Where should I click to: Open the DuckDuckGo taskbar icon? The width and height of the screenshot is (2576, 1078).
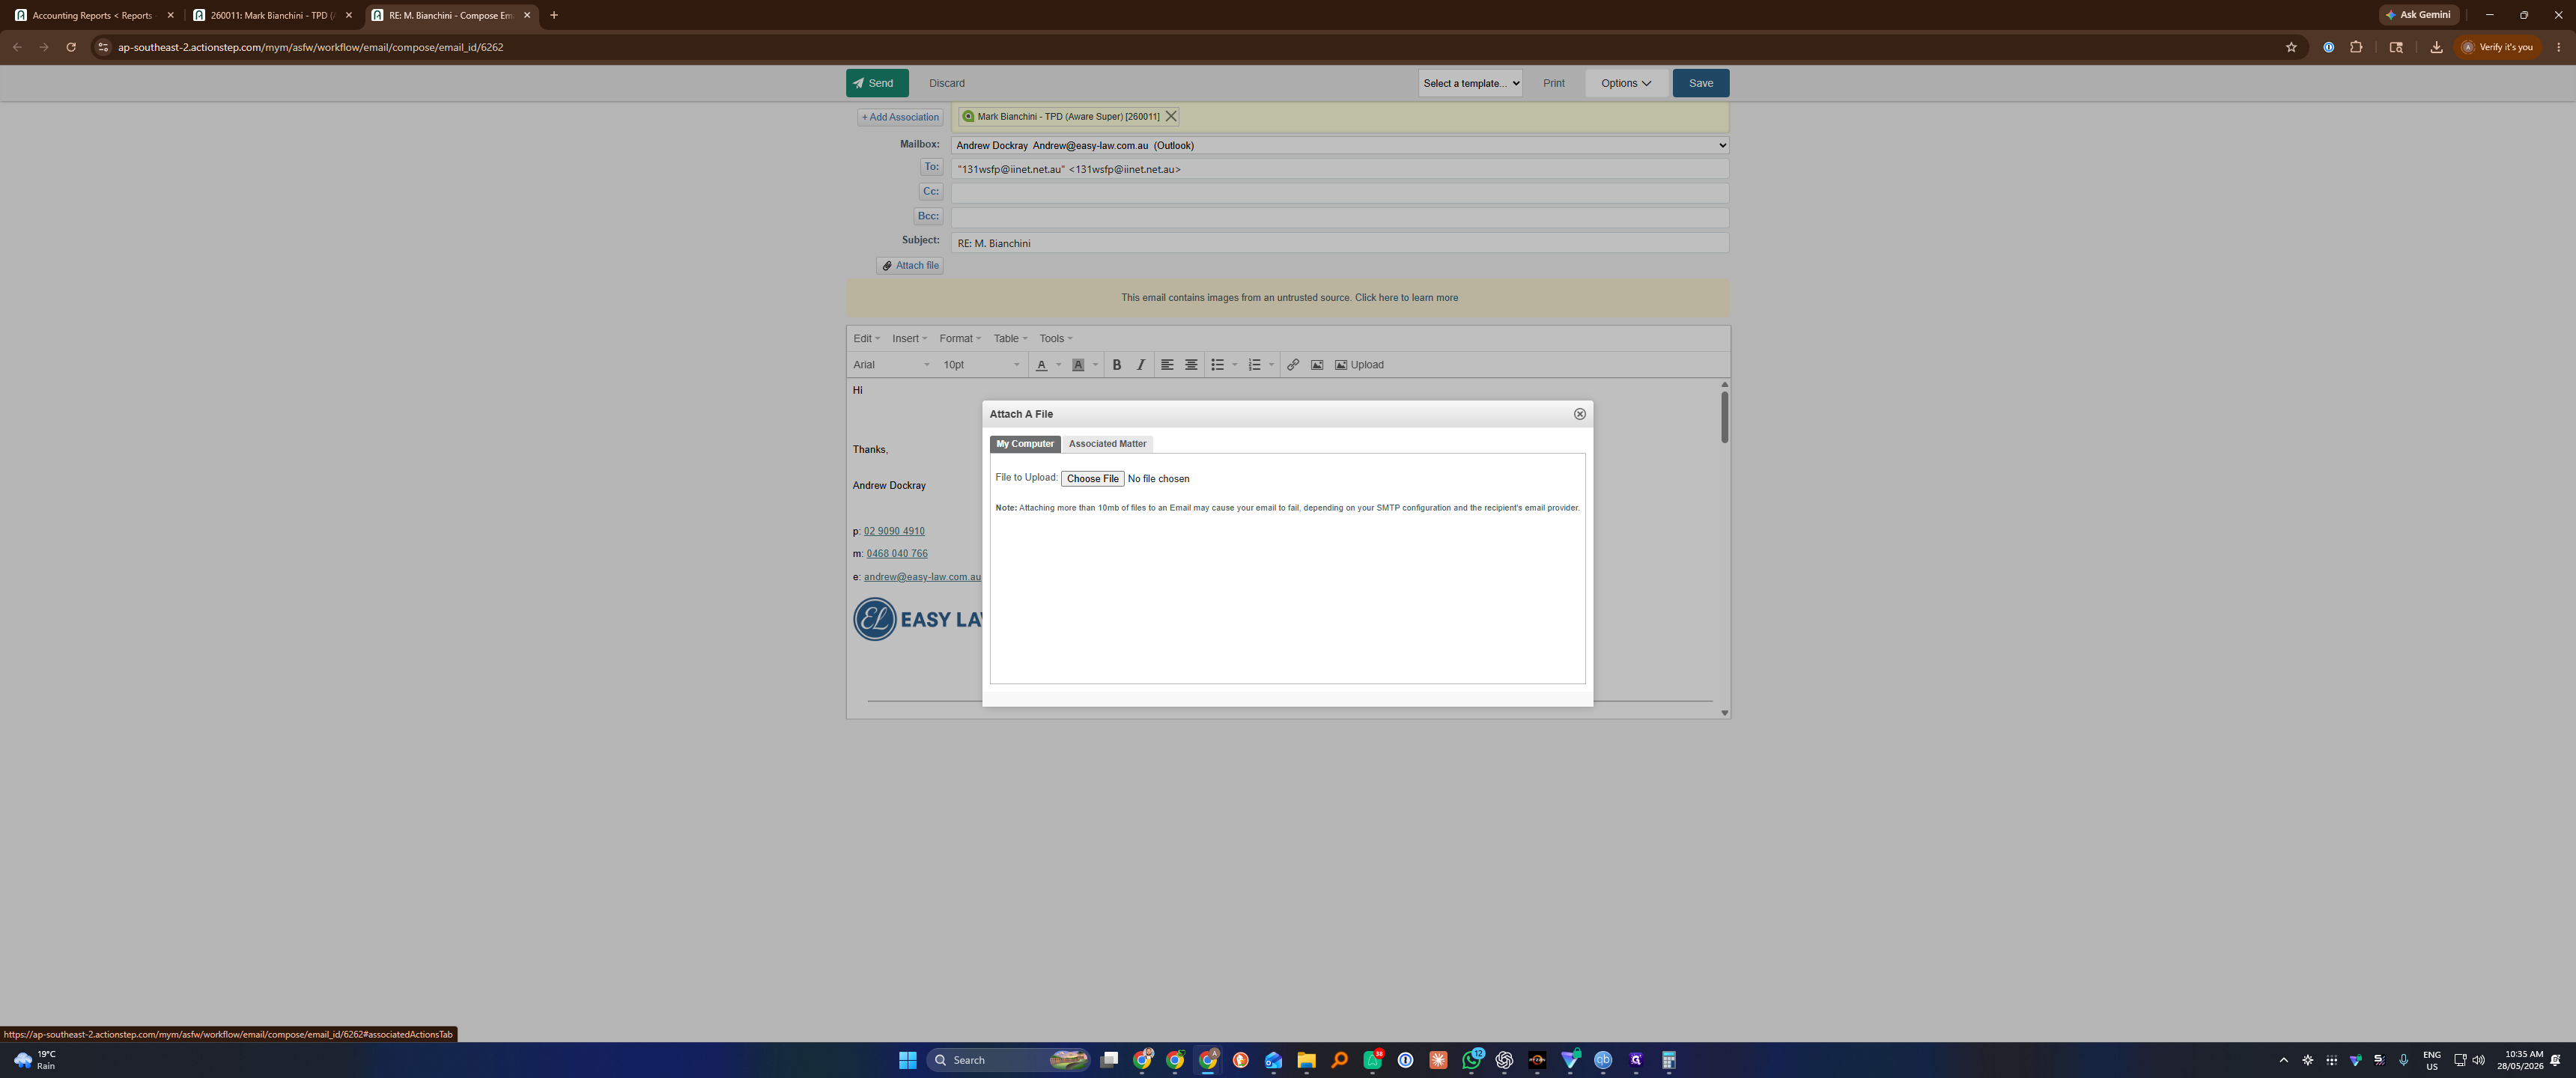pyautogui.click(x=1240, y=1060)
